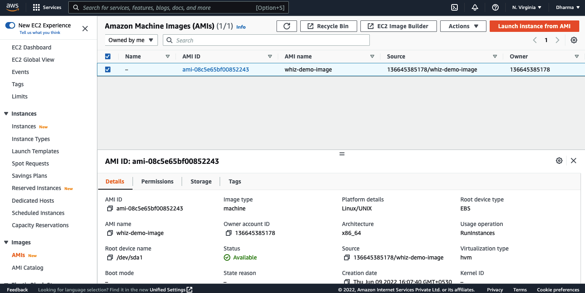
Task: Switch to the Storage tab
Action: tap(201, 181)
